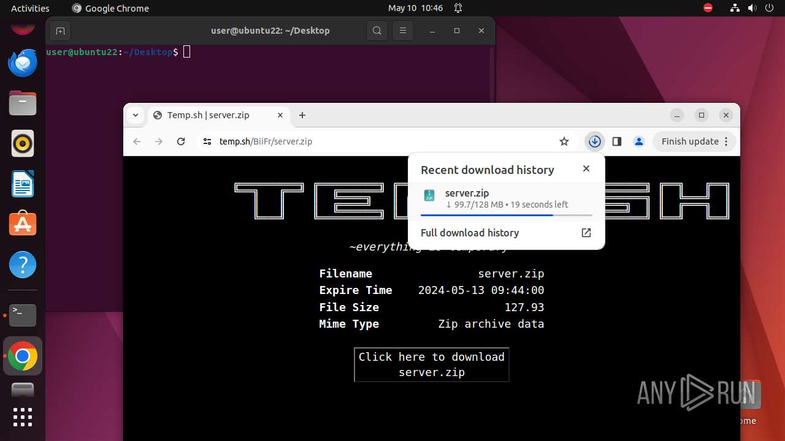Minimize the Chrome window
Screen dimensions: 785x441
[x=677, y=115]
